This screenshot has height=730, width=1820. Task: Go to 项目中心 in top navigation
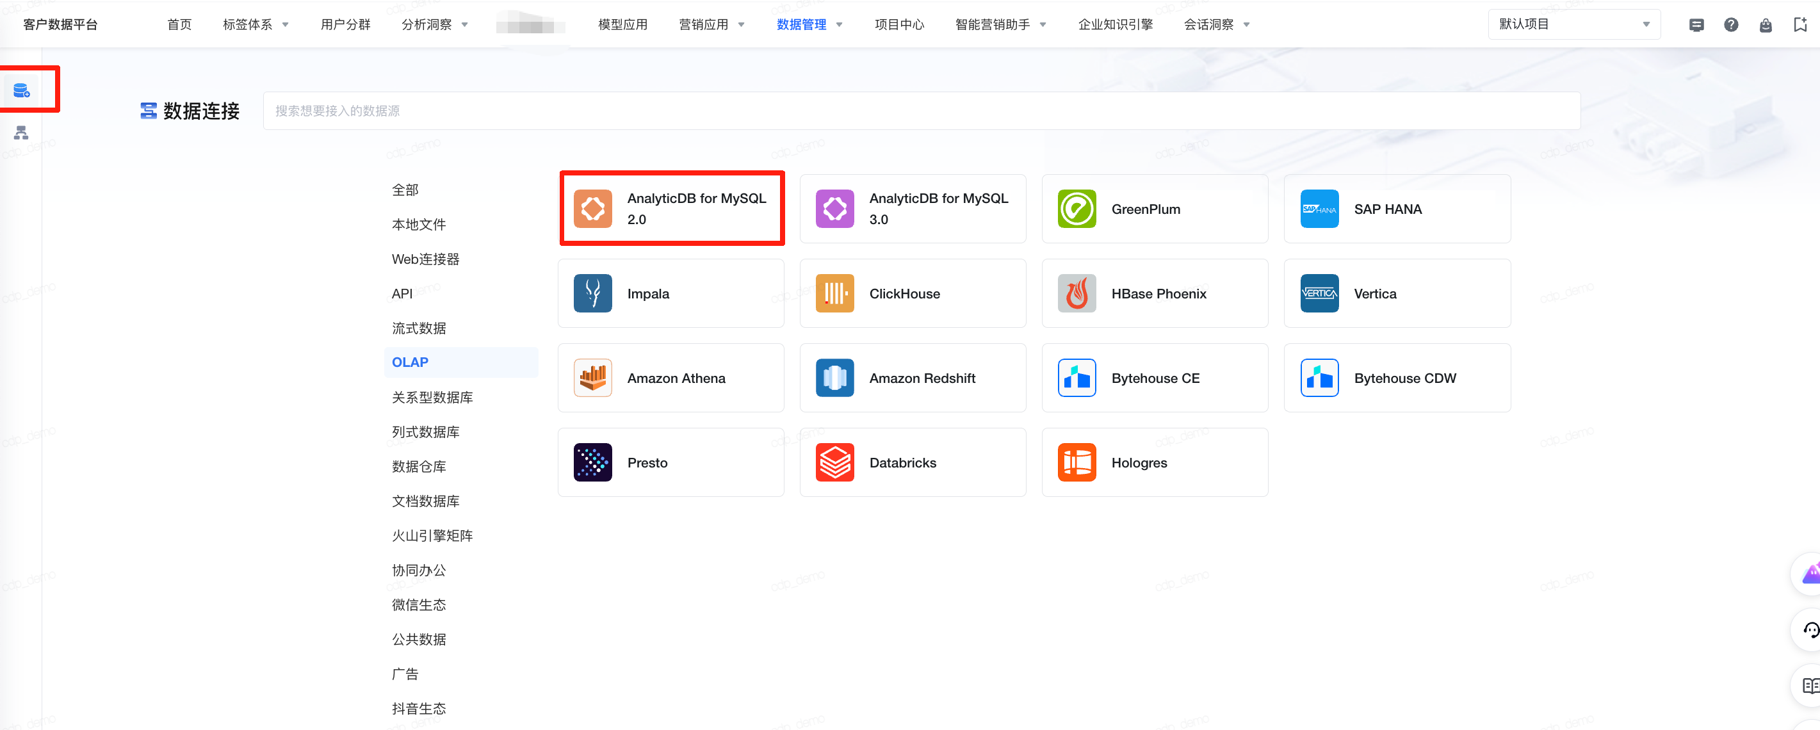tap(898, 25)
